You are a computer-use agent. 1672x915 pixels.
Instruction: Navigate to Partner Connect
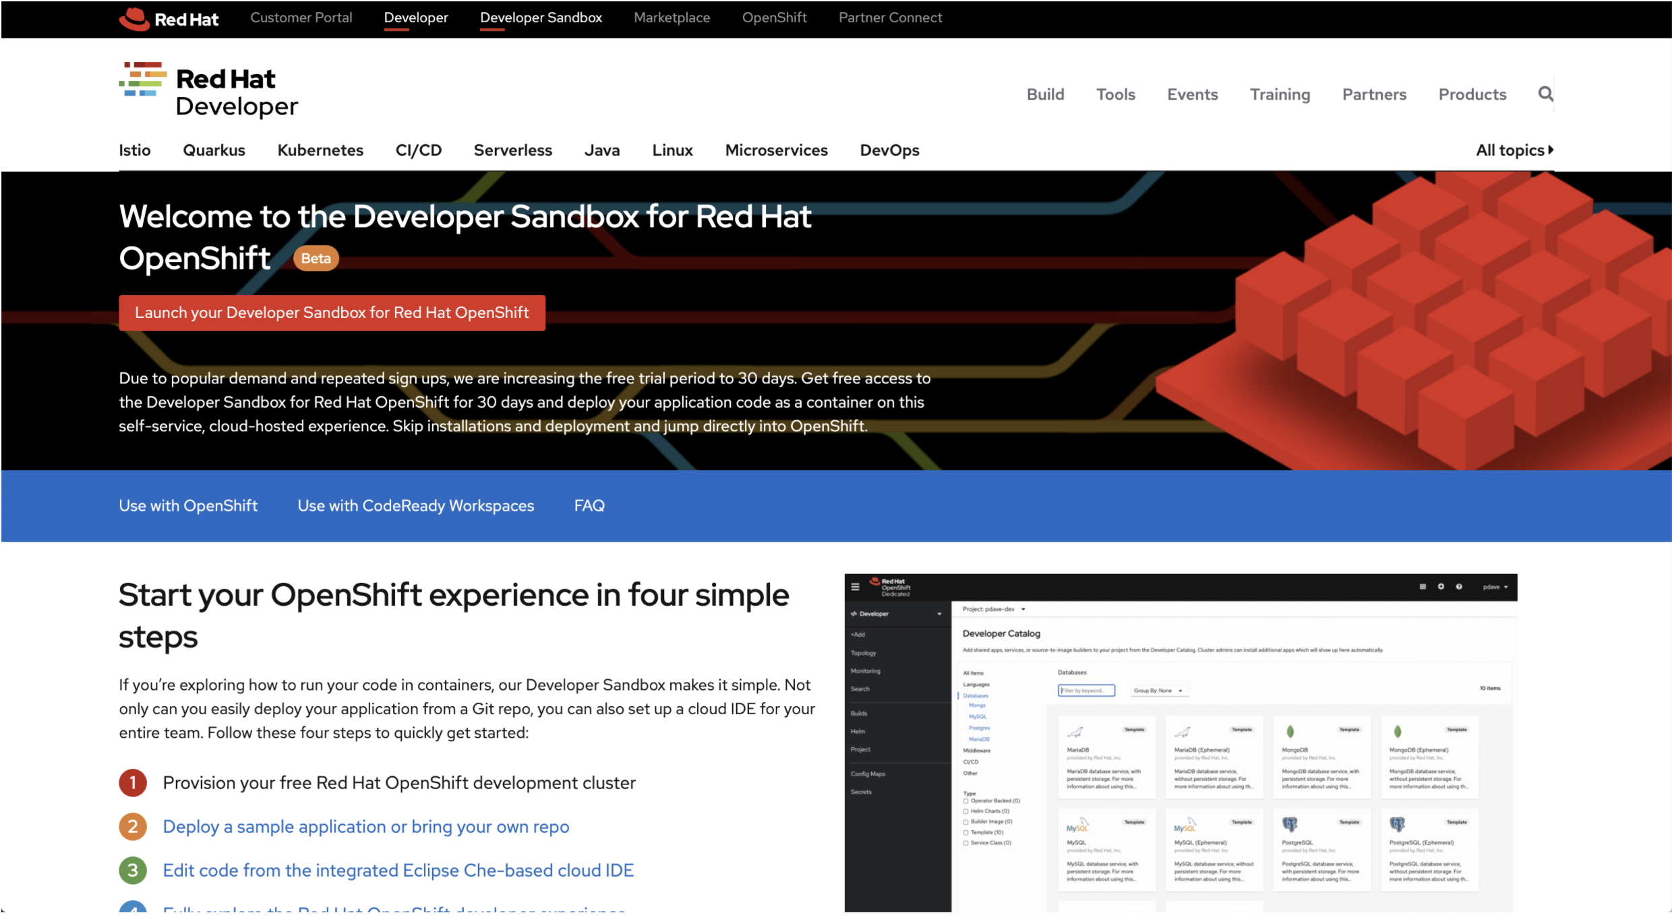[890, 18]
